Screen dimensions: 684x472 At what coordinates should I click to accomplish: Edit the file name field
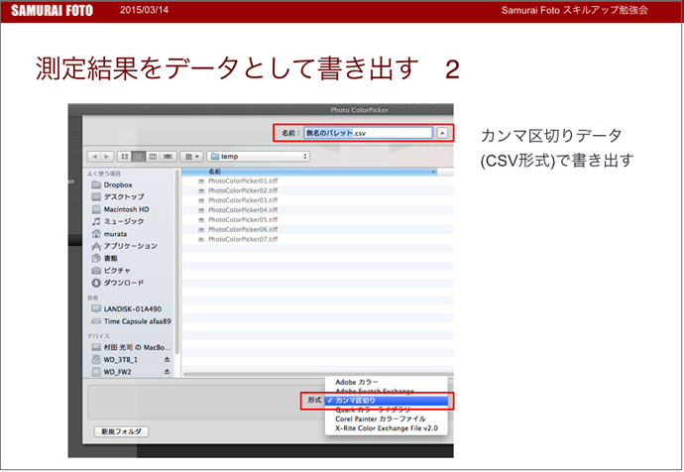click(x=368, y=133)
